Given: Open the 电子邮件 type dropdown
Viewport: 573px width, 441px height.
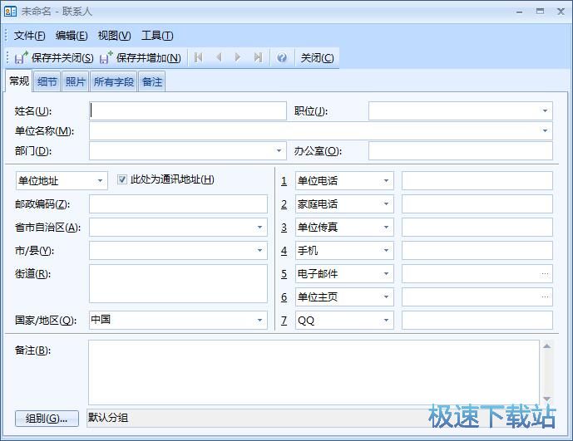Looking at the screenshot, I should [386, 274].
